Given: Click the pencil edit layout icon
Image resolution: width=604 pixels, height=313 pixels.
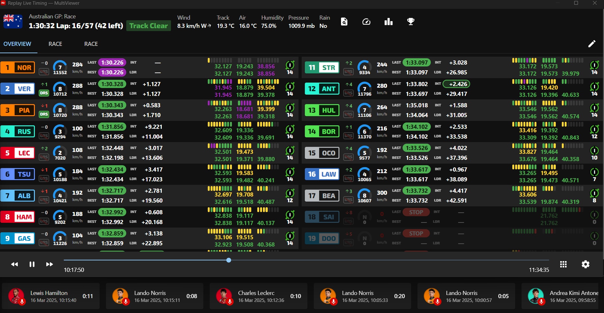Looking at the screenshot, I should coord(592,44).
